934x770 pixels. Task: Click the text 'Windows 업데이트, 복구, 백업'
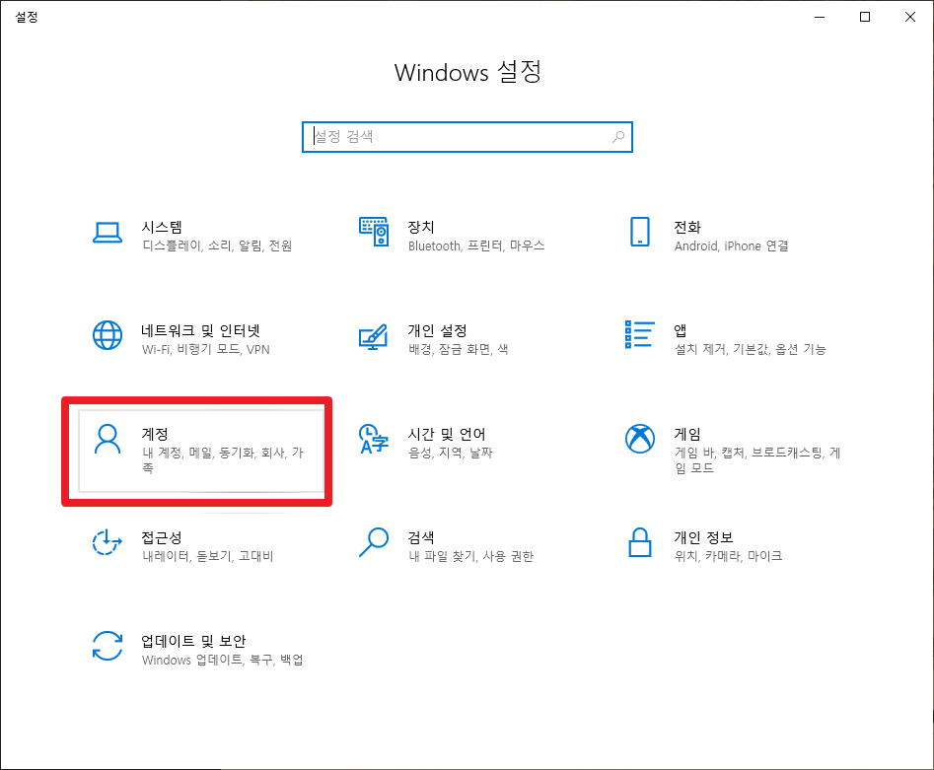222,660
